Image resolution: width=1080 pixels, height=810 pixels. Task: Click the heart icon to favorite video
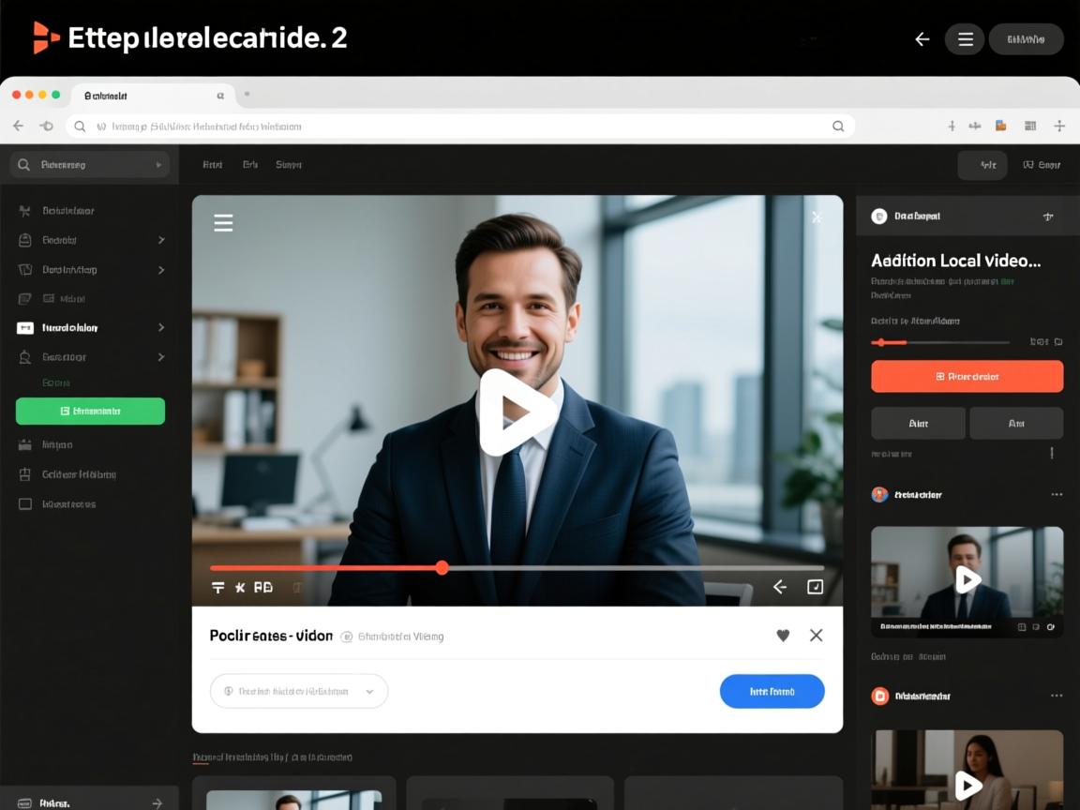coord(783,636)
